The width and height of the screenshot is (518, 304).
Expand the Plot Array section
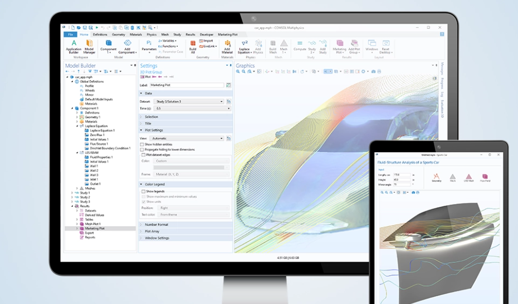click(x=185, y=231)
